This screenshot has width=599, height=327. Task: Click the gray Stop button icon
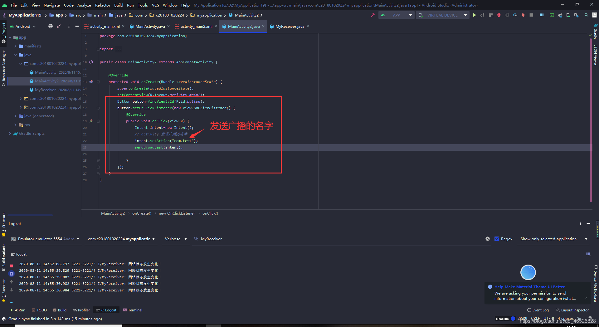(531, 15)
